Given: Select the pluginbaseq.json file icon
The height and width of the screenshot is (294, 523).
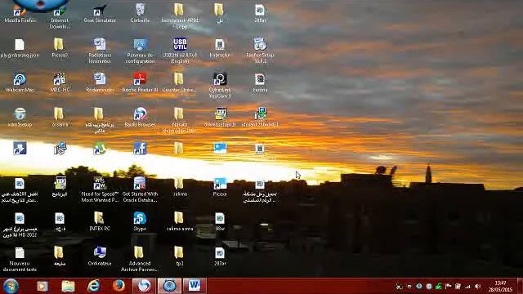Looking at the screenshot, I should [20, 49].
